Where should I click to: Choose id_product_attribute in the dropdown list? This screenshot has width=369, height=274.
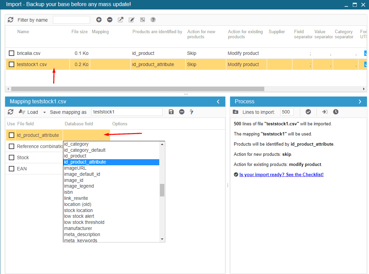click(x=111, y=162)
